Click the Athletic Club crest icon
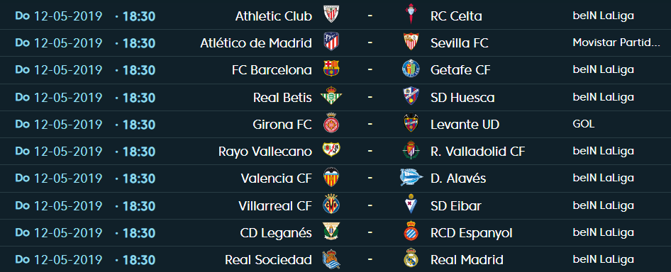This screenshot has height=272, width=671. (331, 16)
